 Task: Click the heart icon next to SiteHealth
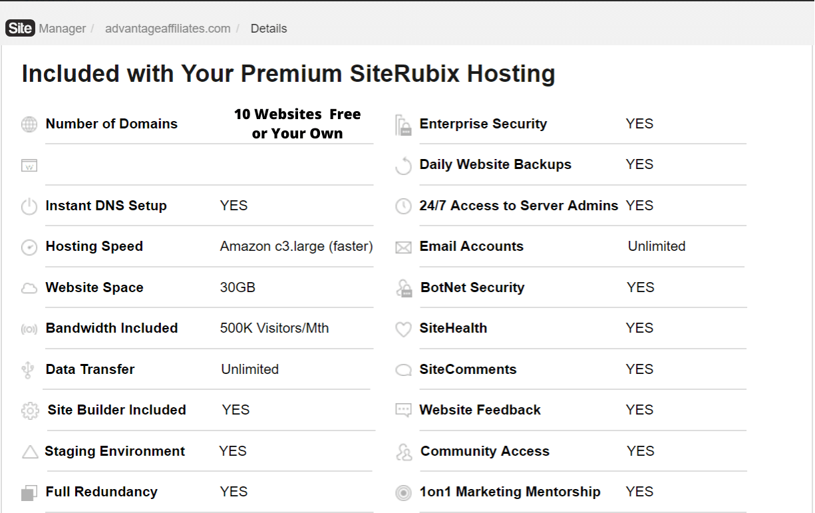pos(403,329)
